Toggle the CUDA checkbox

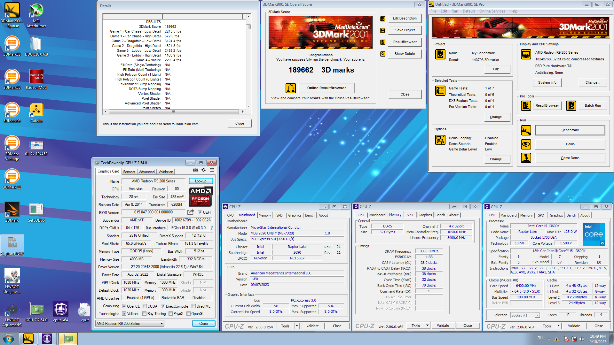(x=145, y=306)
